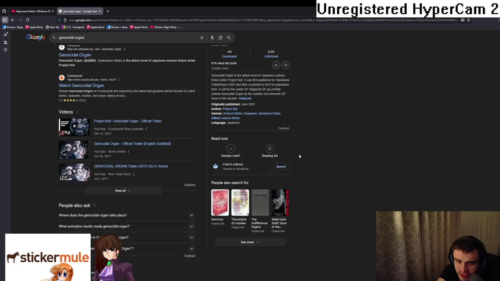Go to the Google homepage logo

coord(36,37)
